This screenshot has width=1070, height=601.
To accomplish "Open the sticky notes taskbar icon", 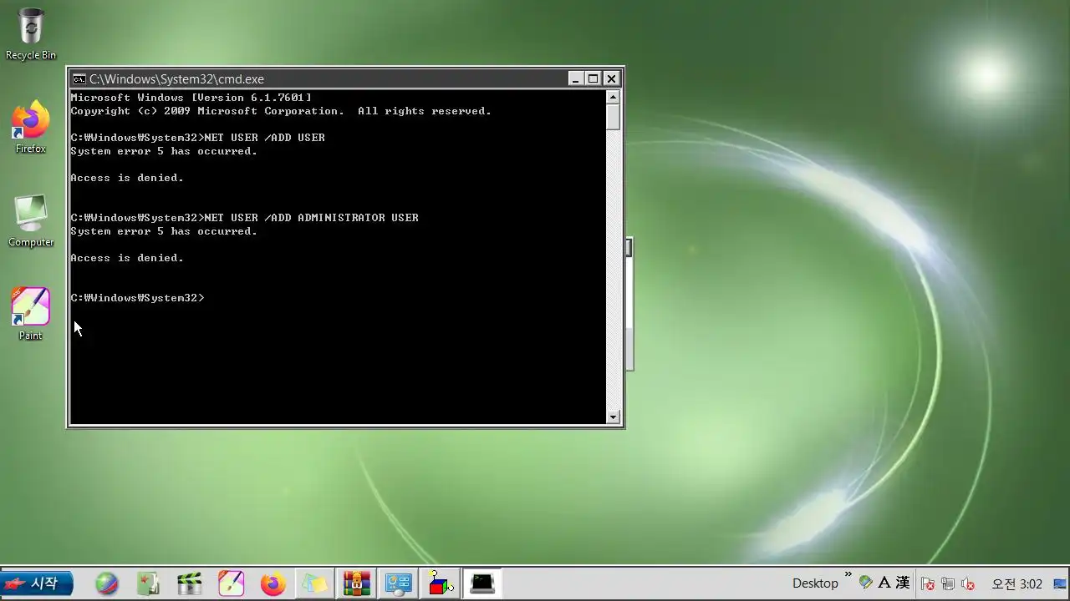I will click(315, 583).
